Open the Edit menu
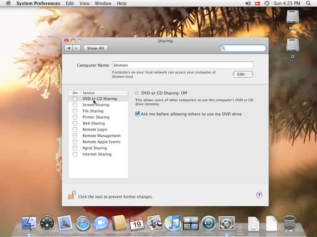 coord(70,3)
